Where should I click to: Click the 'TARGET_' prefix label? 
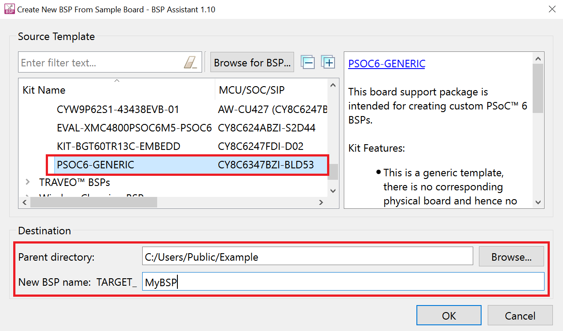pyautogui.click(x=117, y=282)
